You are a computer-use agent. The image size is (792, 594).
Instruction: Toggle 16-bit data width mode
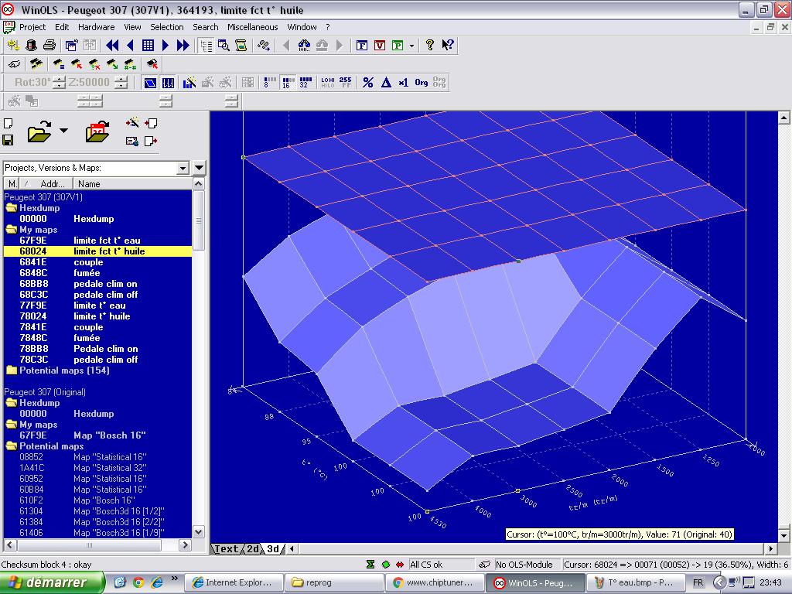(x=287, y=83)
